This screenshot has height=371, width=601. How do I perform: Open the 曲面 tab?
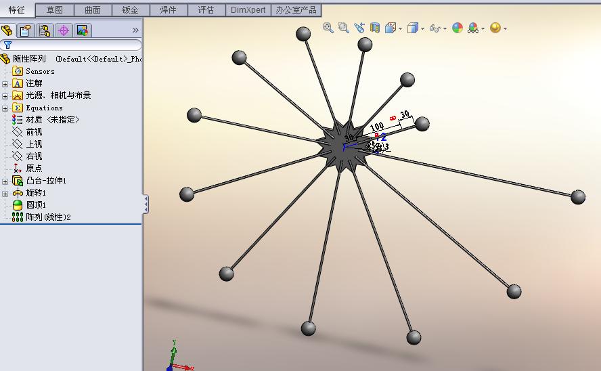92,10
